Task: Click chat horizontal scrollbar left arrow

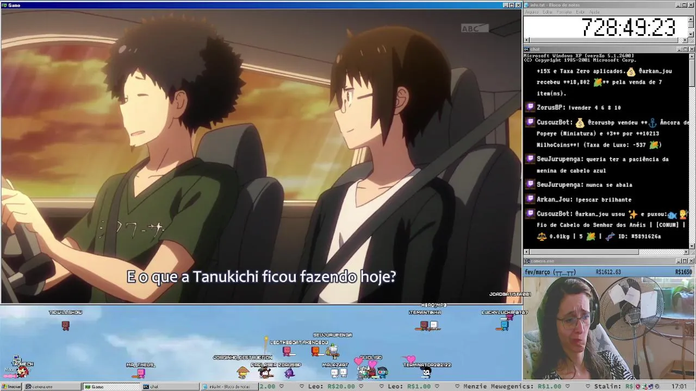Action: [526, 252]
